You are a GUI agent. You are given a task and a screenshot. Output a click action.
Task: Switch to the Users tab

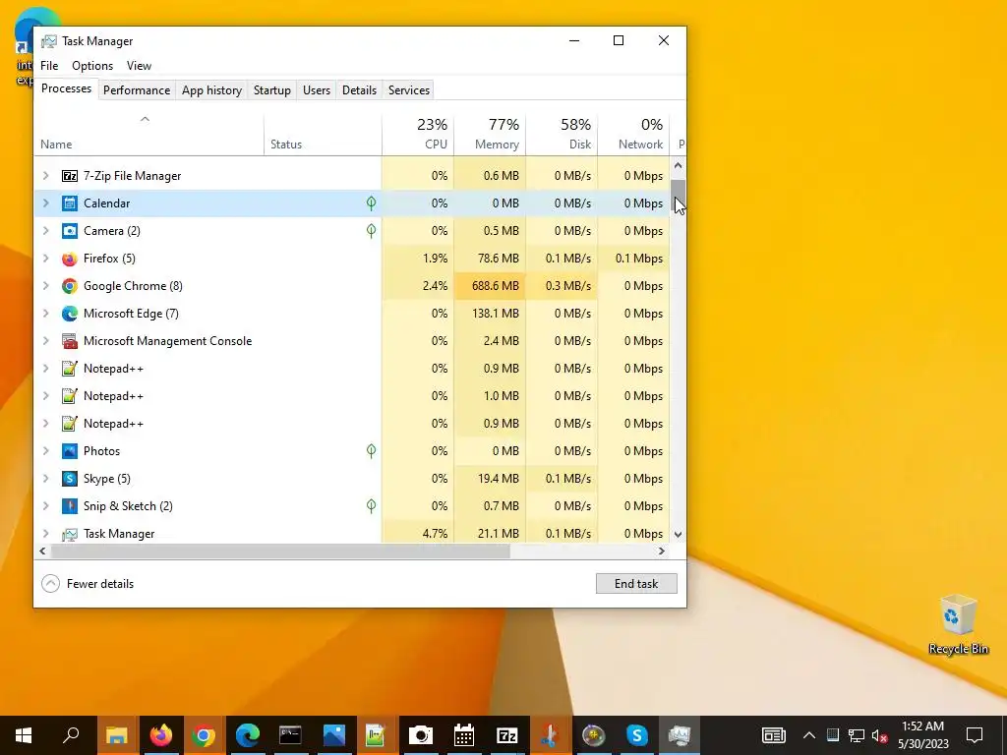tap(317, 90)
